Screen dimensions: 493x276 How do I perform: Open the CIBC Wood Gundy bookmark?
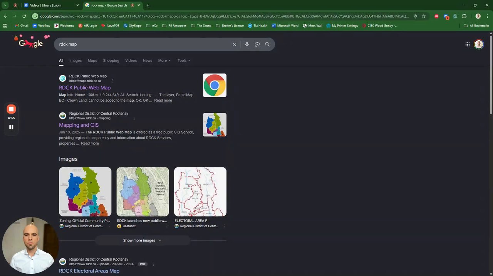[380, 26]
